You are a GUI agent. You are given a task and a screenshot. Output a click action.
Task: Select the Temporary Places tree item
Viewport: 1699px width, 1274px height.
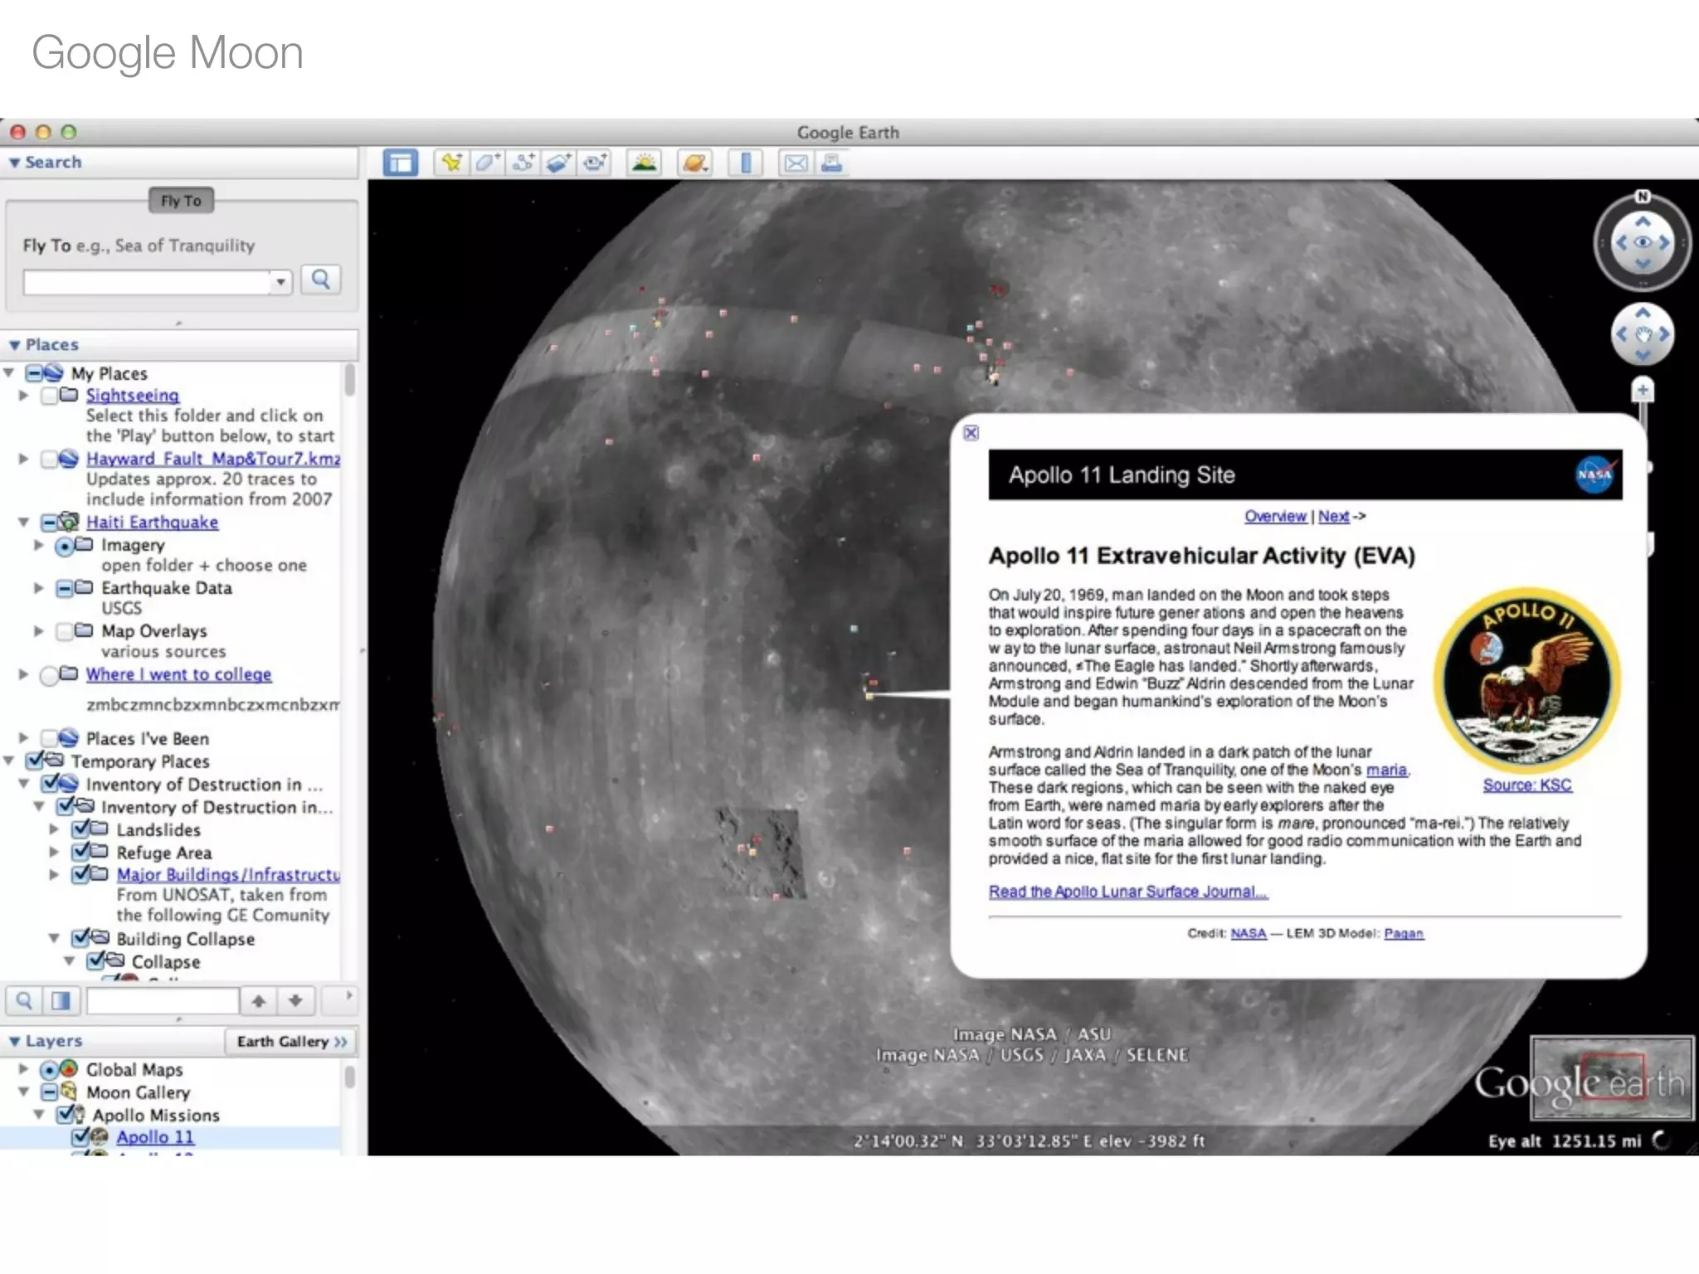pos(140,761)
